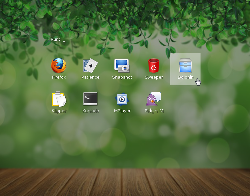Open the Pidgin IM purple bird icon
The width and height of the screenshot is (250, 196).
pos(154,99)
